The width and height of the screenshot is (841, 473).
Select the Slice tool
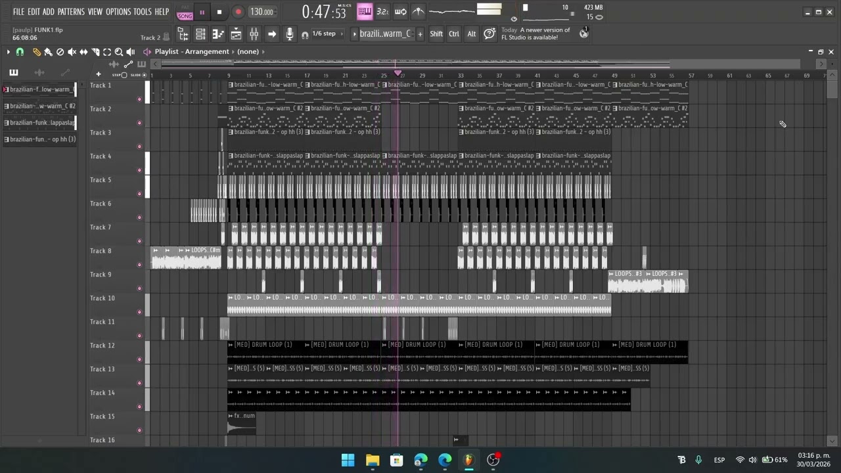tap(95, 51)
